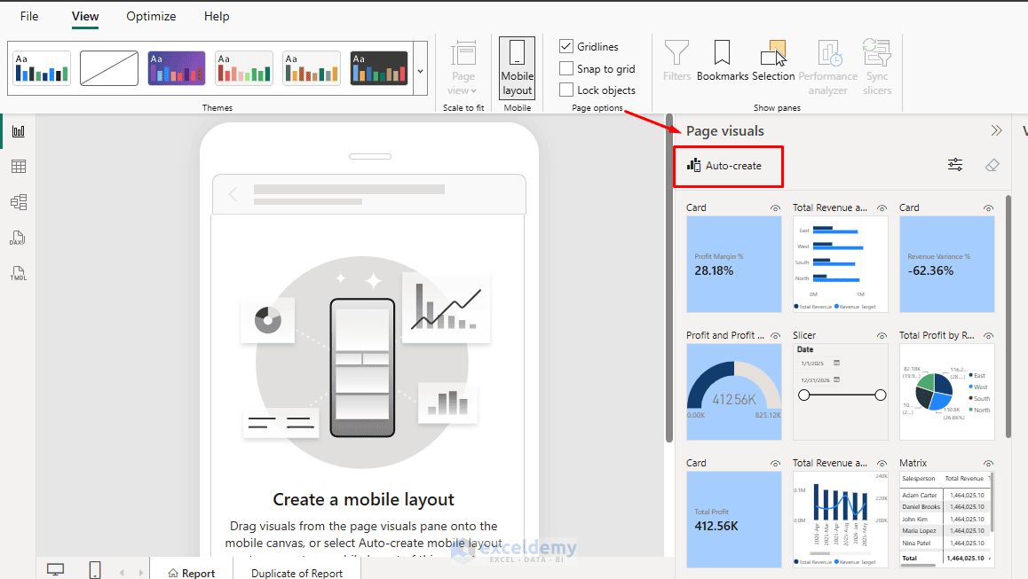Viewport: 1028px width, 579px height.
Task: Open the TMDL view icon
Action: click(x=19, y=273)
